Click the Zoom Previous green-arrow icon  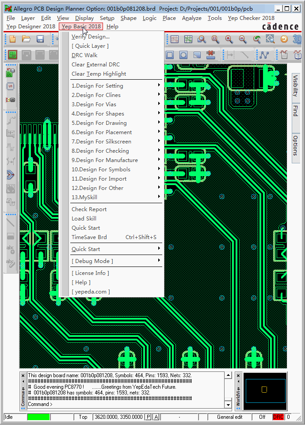(x=256, y=39)
